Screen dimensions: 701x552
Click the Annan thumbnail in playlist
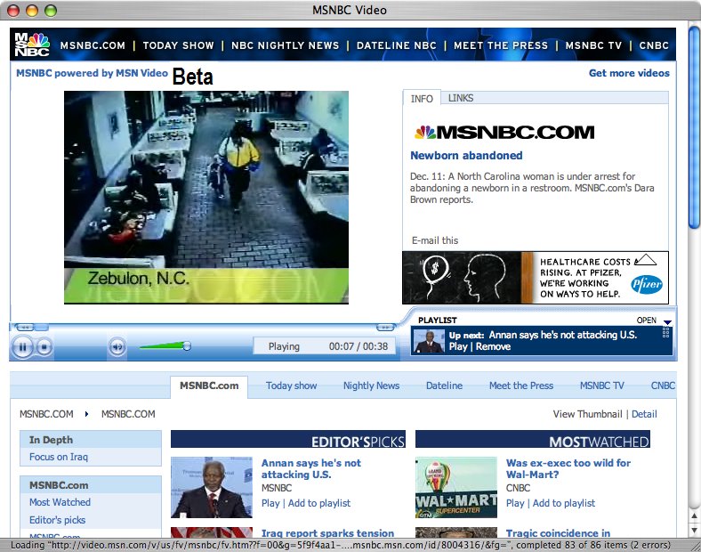pos(429,341)
